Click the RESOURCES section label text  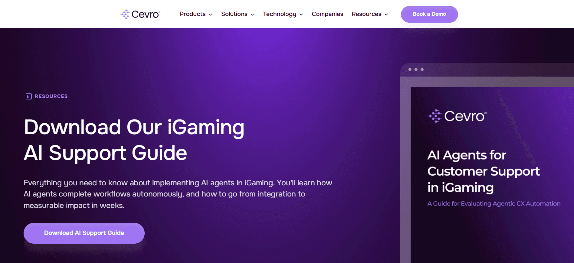point(51,96)
